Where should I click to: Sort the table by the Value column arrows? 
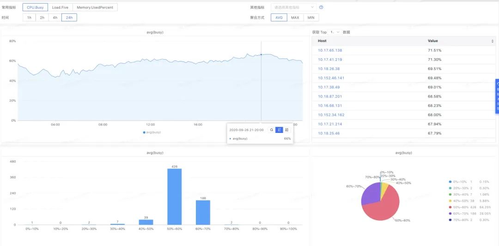492,41
